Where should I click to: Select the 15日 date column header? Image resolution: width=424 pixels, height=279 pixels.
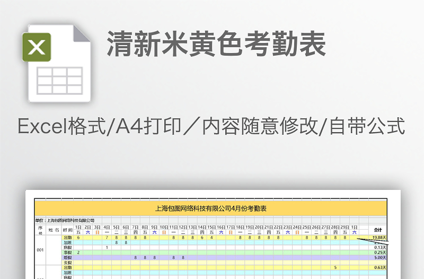click(x=211, y=230)
